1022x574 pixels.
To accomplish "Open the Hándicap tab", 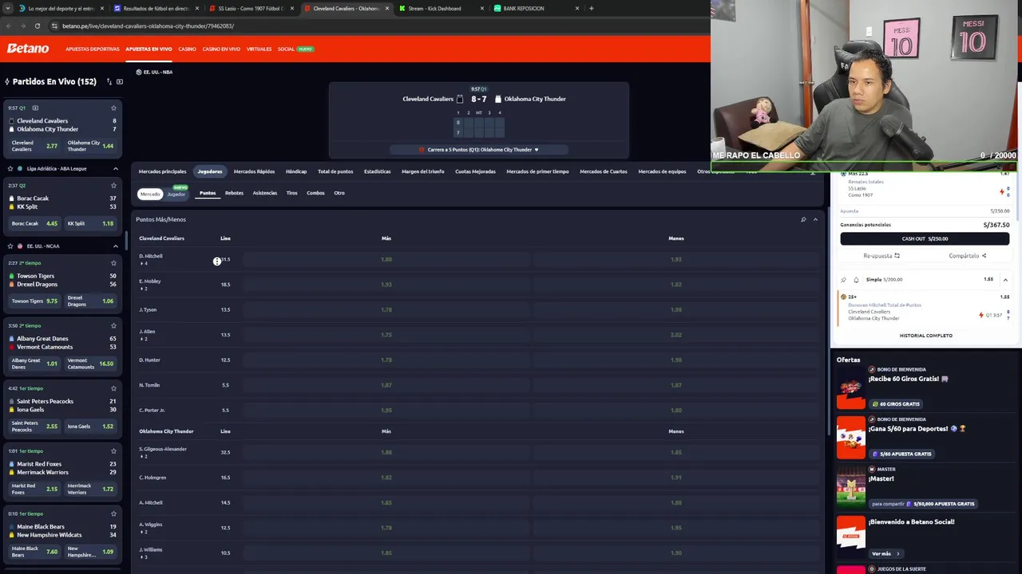I will pyautogui.click(x=296, y=171).
